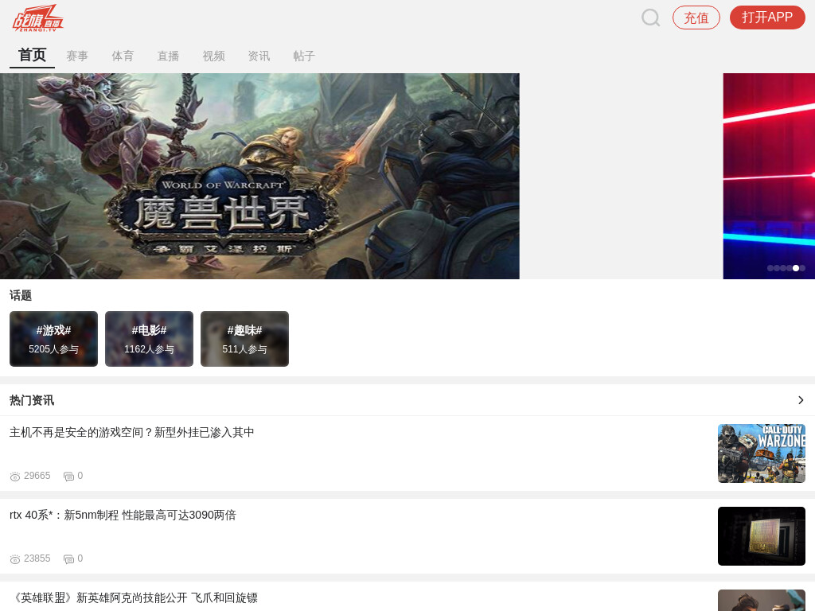Image resolution: width=815 pixels, height=611 pixels.
Task: Open the 直播 tab
Action: coord(168,56)
